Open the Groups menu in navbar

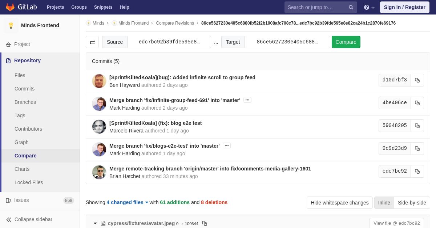(x=79, y=7)
